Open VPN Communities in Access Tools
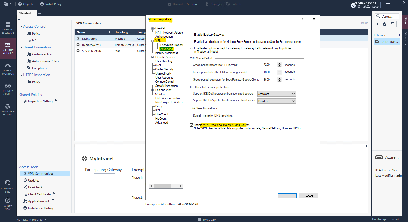Image resolution: width=408 pixels, height=222 pixels. pyautogui.click(x=45, y=174)
